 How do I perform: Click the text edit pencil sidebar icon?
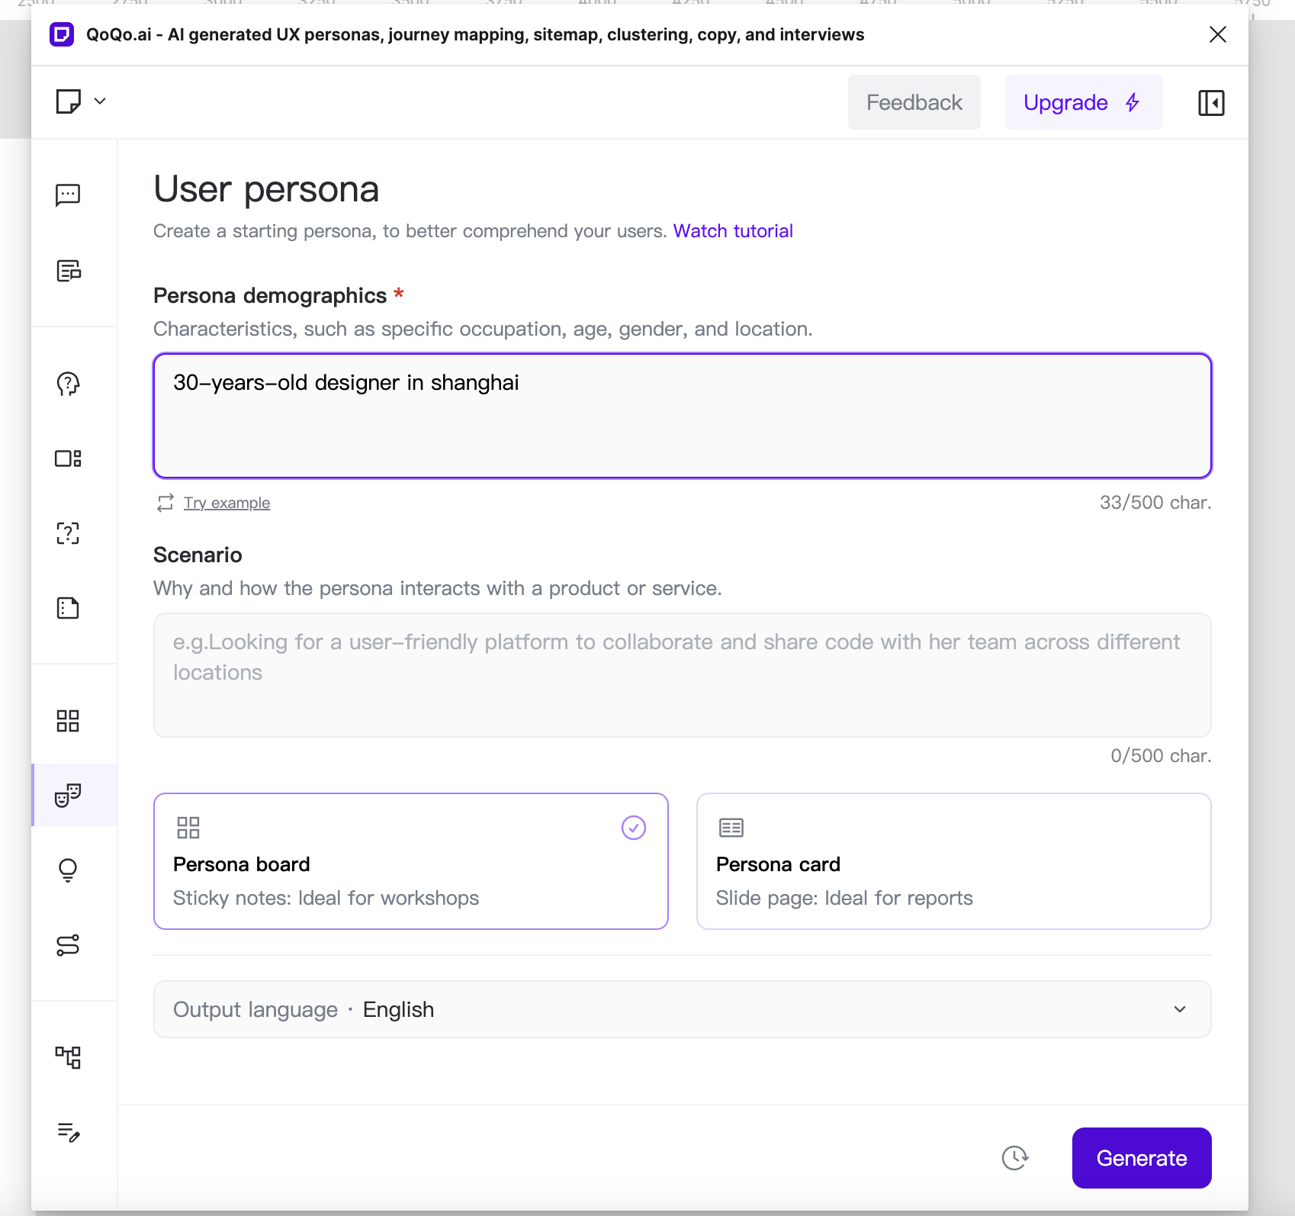[68, 1132]
